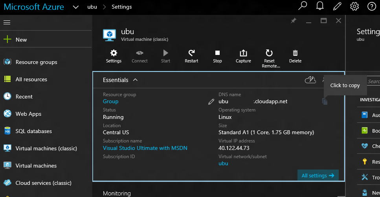Image resolution: width=380 pixels, height=197 pixels.
Task: Expand the Microsoft Azure dropdown chevron
Action: click(x=75, y=7)
